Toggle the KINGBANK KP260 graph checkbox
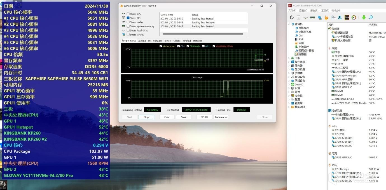This screenshot has height=190, width=386. (214, 46)
